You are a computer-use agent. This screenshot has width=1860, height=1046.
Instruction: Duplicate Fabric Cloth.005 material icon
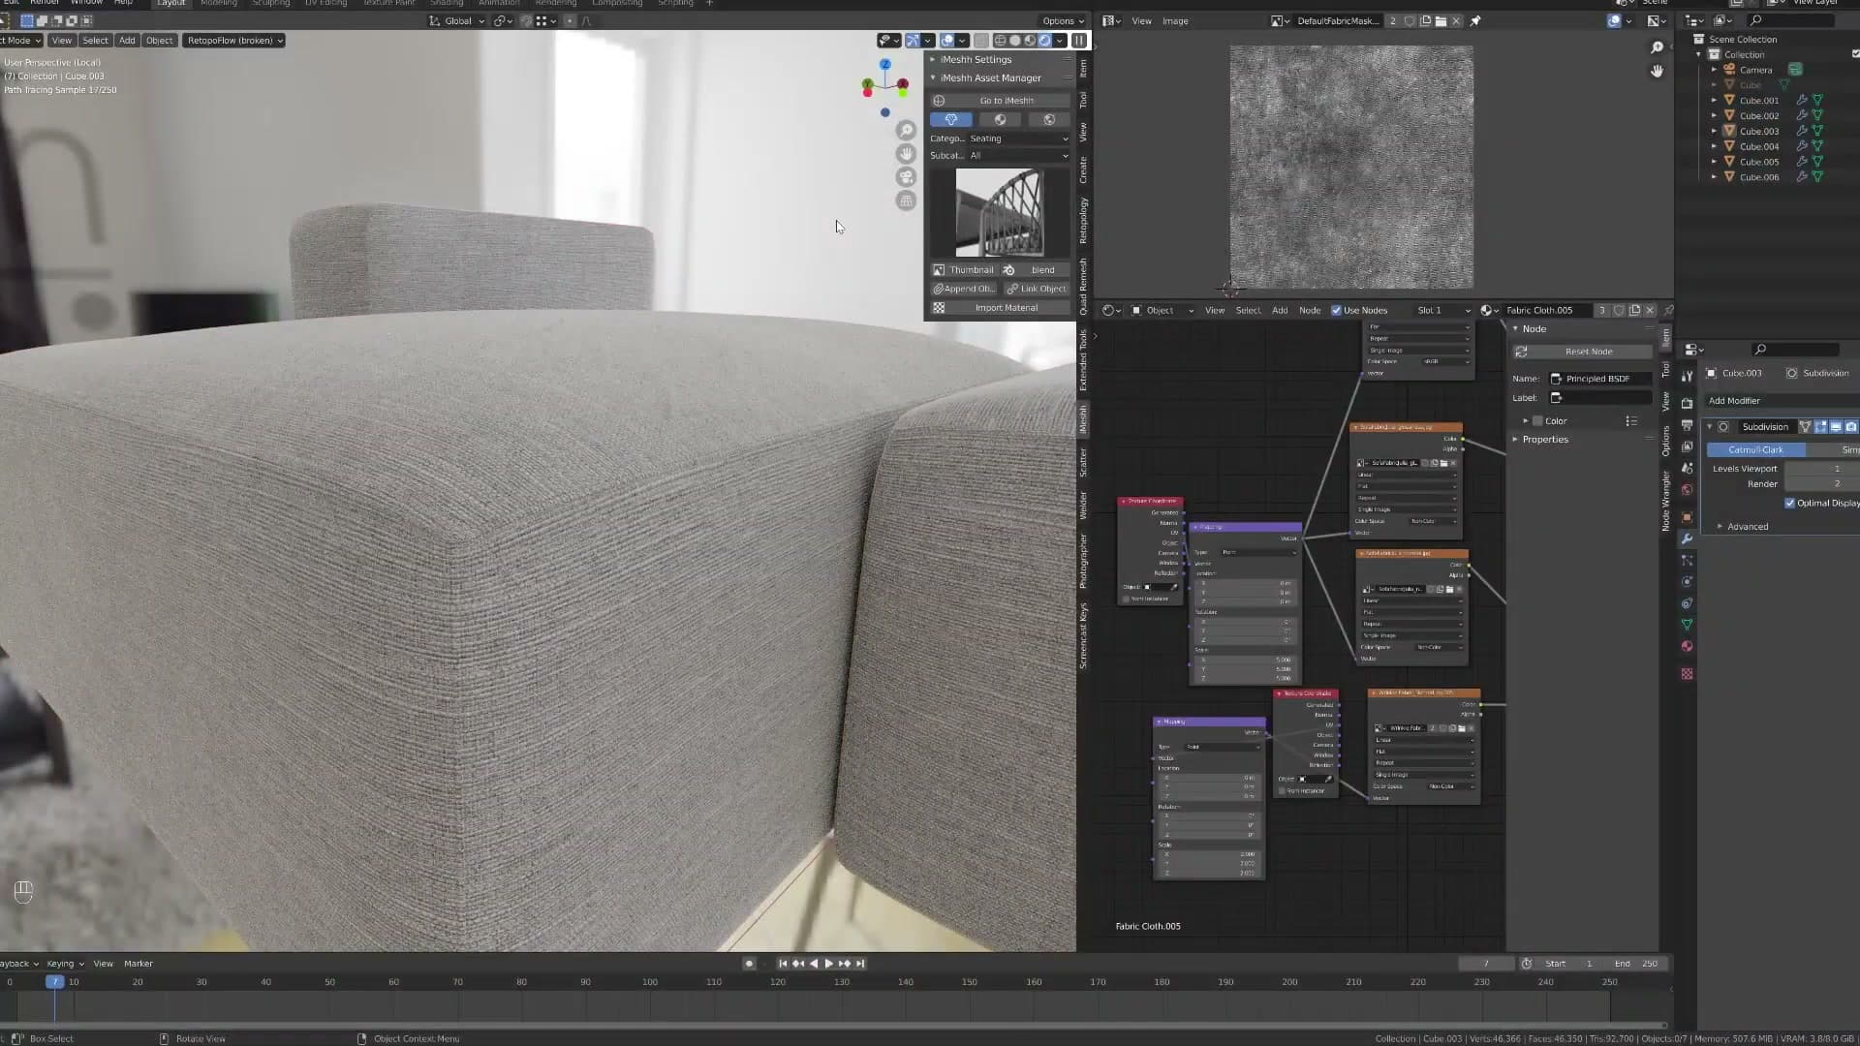click(1635, 311)
